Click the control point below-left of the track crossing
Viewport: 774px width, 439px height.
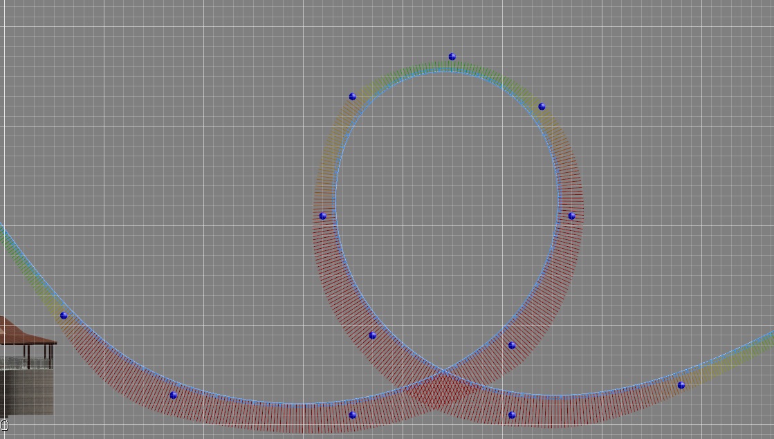352,415
